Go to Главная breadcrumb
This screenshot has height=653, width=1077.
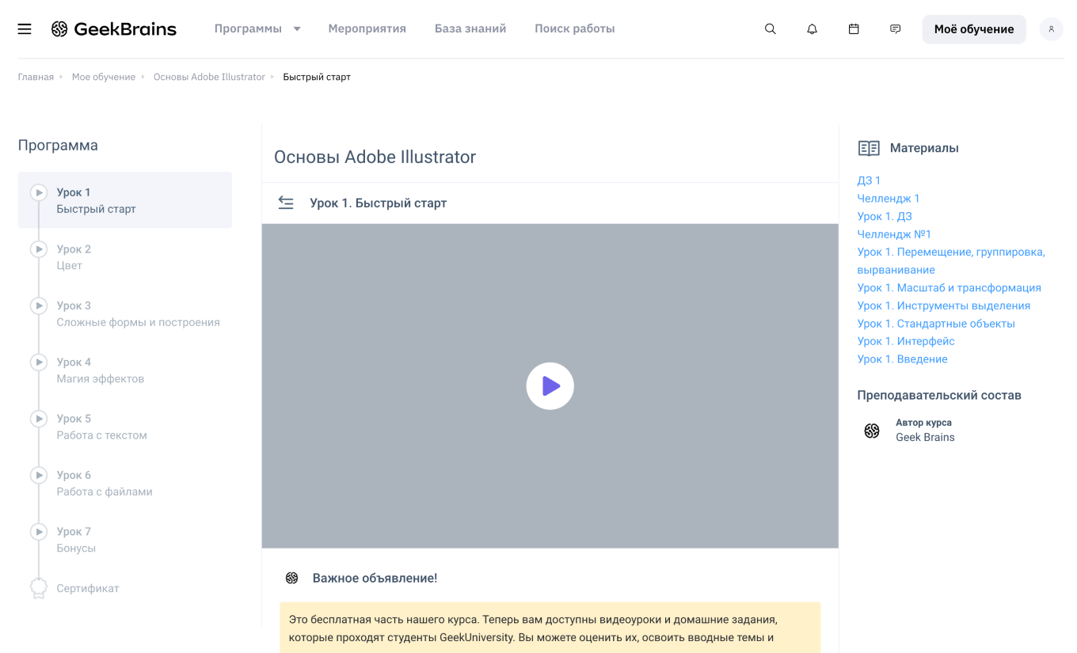[36, 77]
